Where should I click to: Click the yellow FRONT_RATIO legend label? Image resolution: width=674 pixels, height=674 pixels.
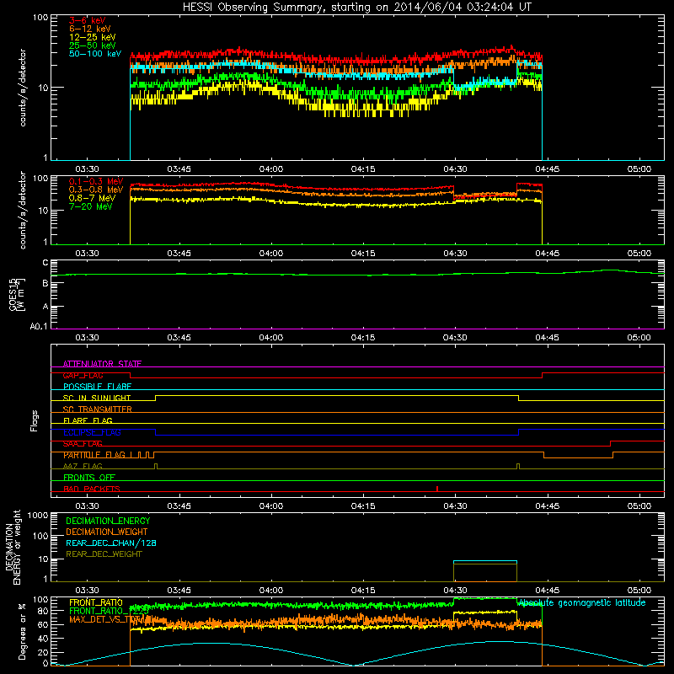(96, 602)
